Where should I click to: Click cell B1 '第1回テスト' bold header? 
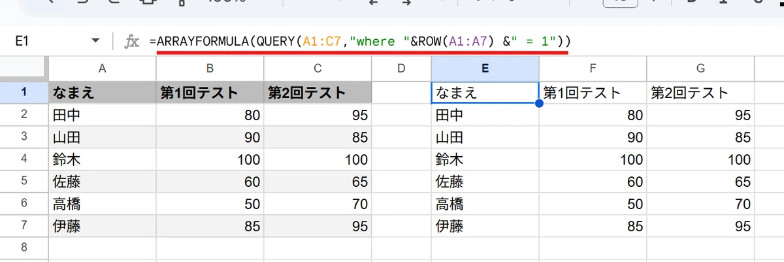(x=210, y=92)
